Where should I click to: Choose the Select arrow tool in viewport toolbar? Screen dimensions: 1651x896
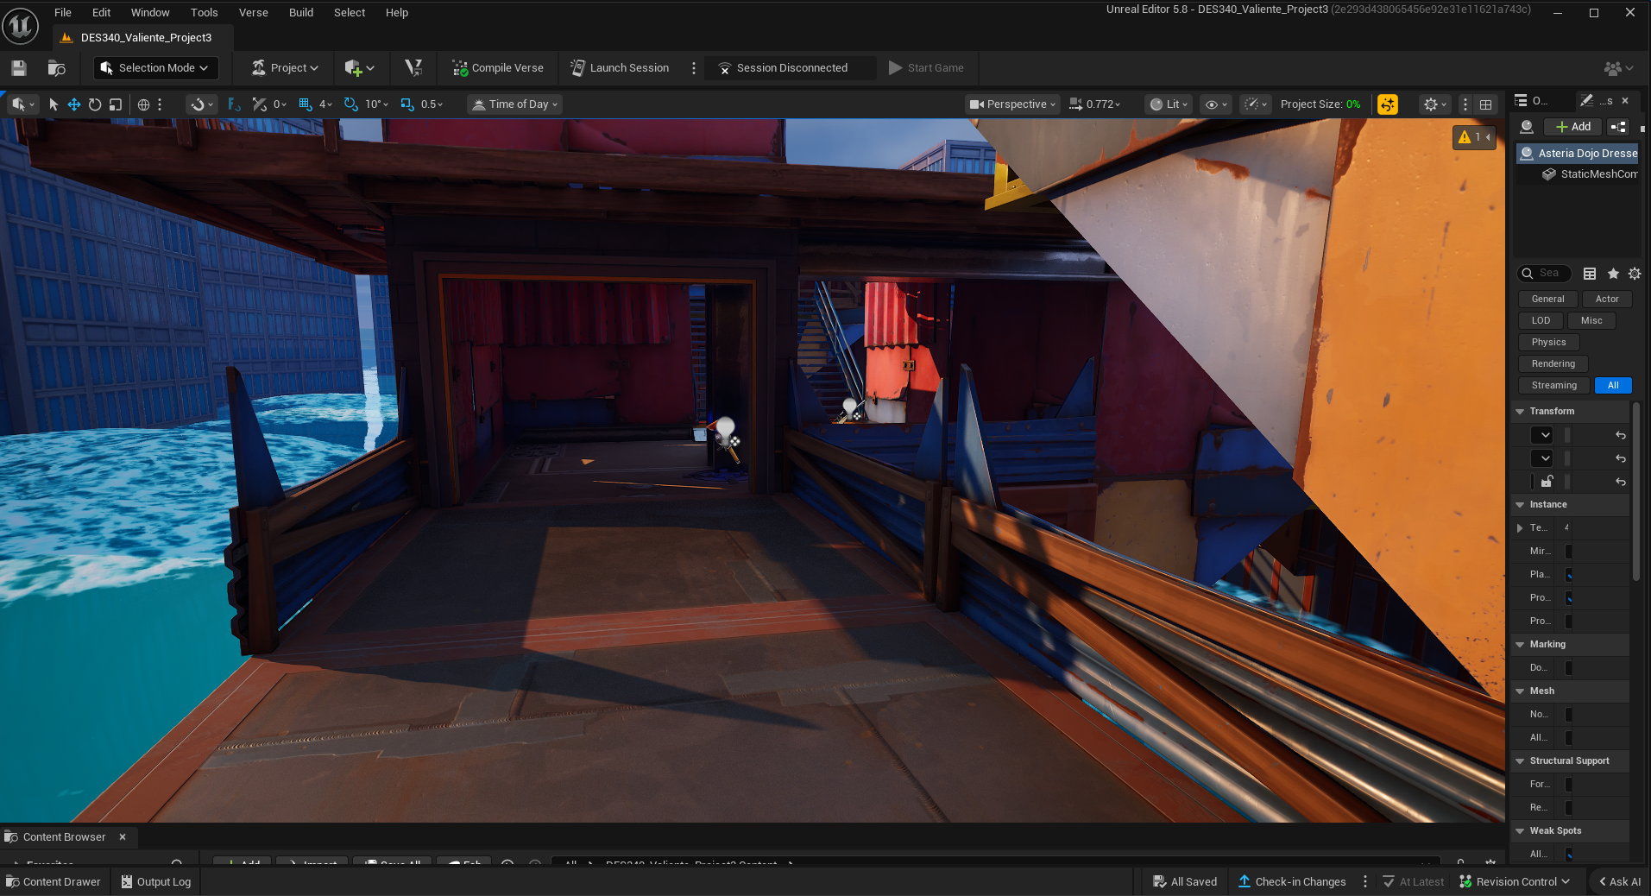(x=54, y=104)
